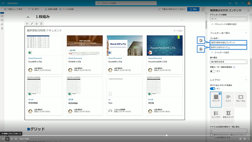Open the PDFのサンプル document thumbnail
252x142 pixels.
pos(85,45)
